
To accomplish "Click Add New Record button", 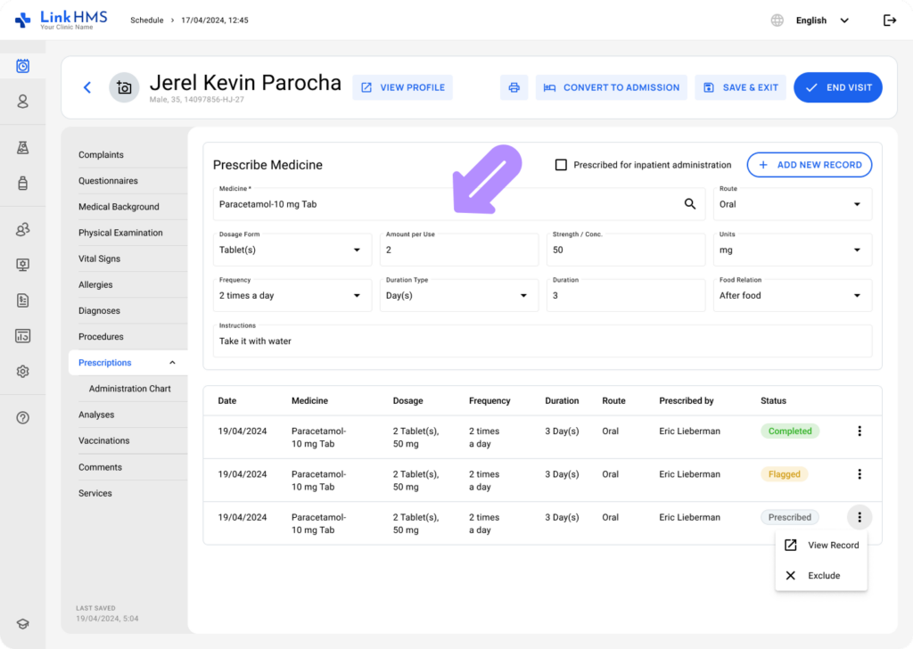I will coord(809,165).
